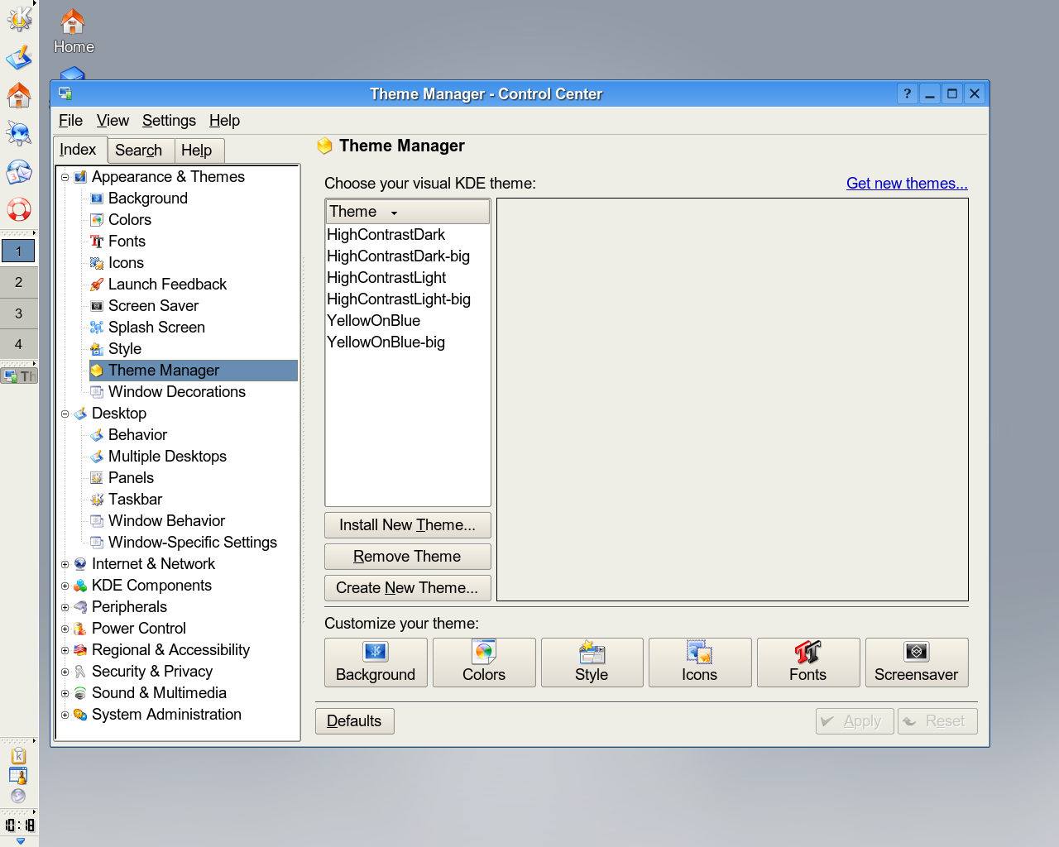The width and height of the screenshot is (1059, 847).
Task: Sort by the Theme column header
Action: [408, 212]
